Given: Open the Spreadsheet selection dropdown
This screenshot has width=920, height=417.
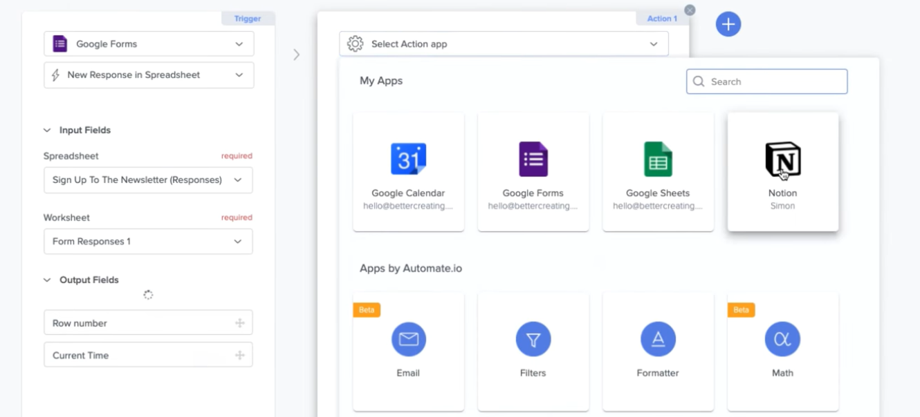Looking at the screenshot, I should pos(148,180).
